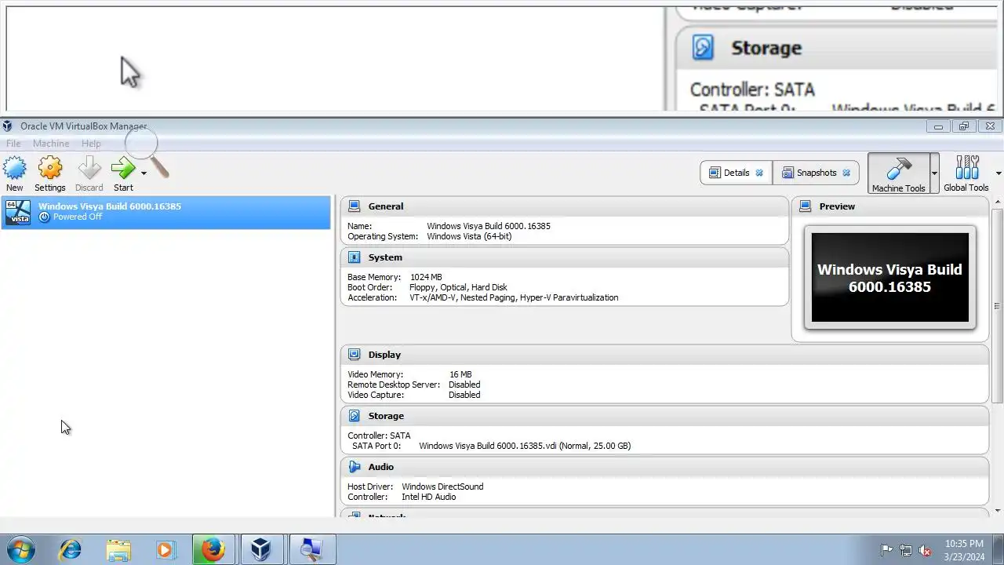
Task: Click the Controller: SATA line
Action: tap(379, 436)
